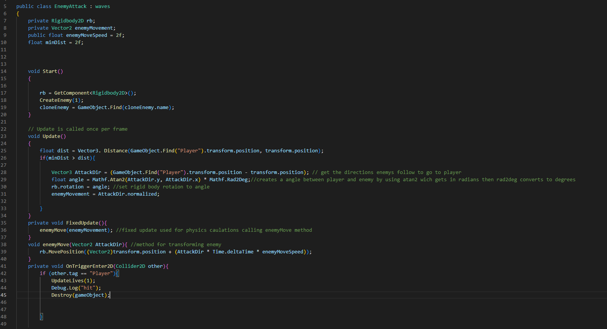Click the Debug.Log("hit") statement
Image resolution: width=607 pixels, height=329 pixels.
(x=76, y=288)
